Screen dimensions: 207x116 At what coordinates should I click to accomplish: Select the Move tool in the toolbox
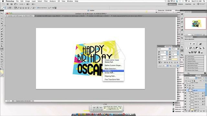[2, 14]
